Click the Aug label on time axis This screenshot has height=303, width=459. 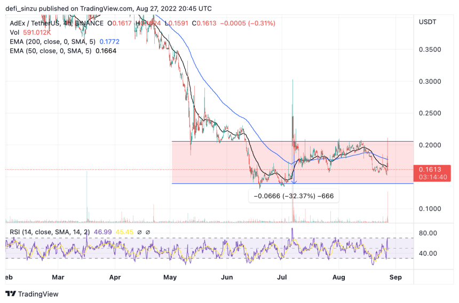pyautogui.click(x=339, y=277)
